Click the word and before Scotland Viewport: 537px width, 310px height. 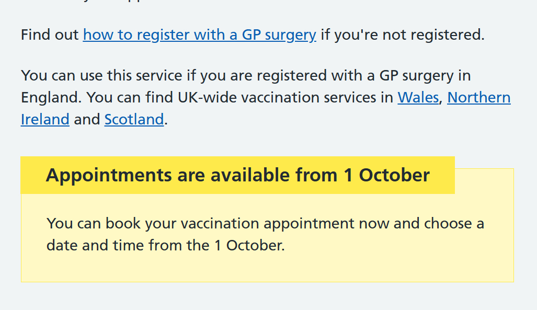tap(87, 120)
